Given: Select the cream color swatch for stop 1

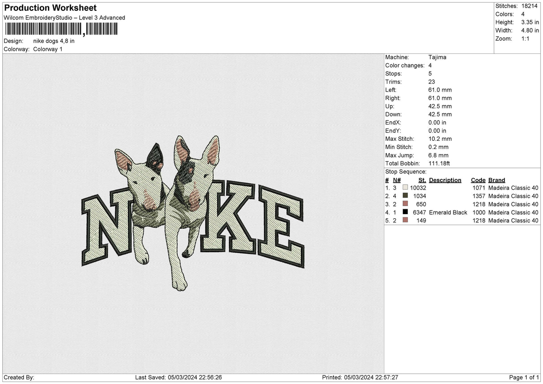Looking at the screenshot, I should [x=405, y=187].
